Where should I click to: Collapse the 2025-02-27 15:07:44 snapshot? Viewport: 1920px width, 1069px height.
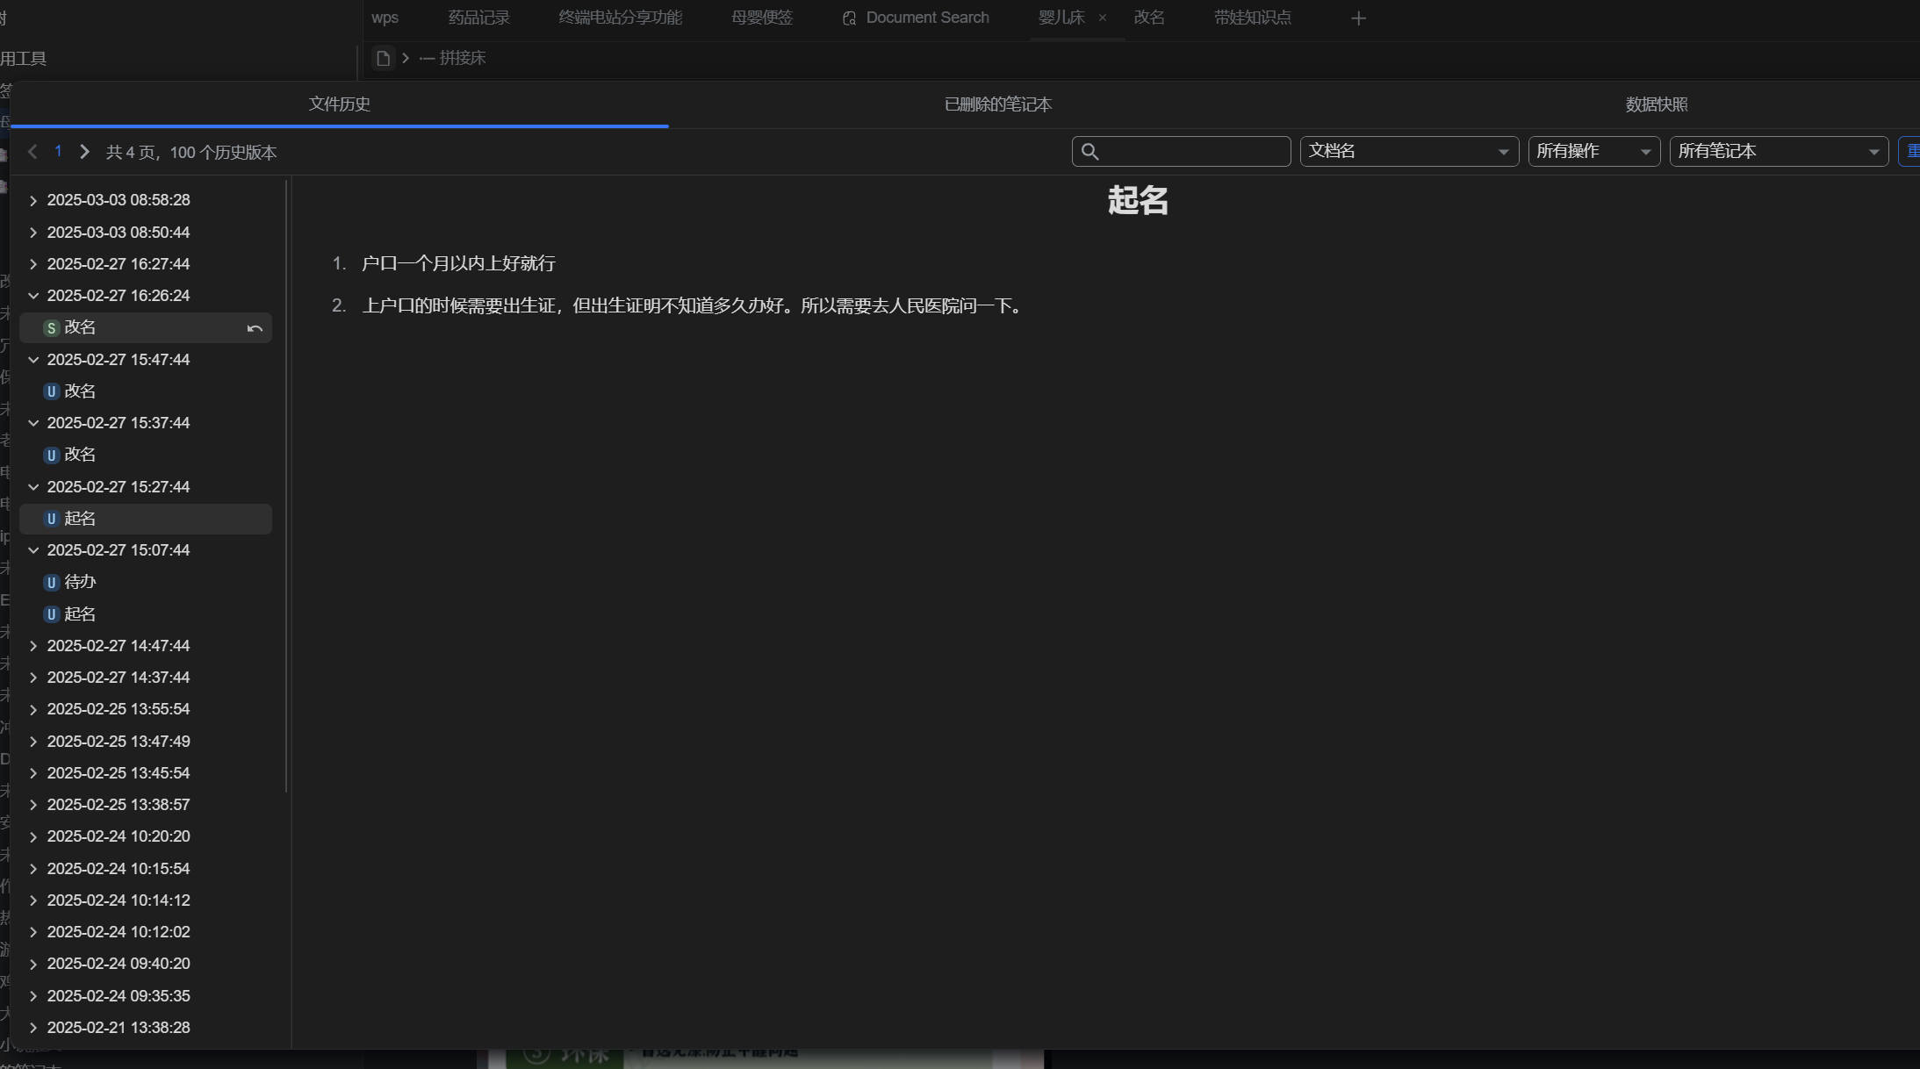click(x=33, y=550)
